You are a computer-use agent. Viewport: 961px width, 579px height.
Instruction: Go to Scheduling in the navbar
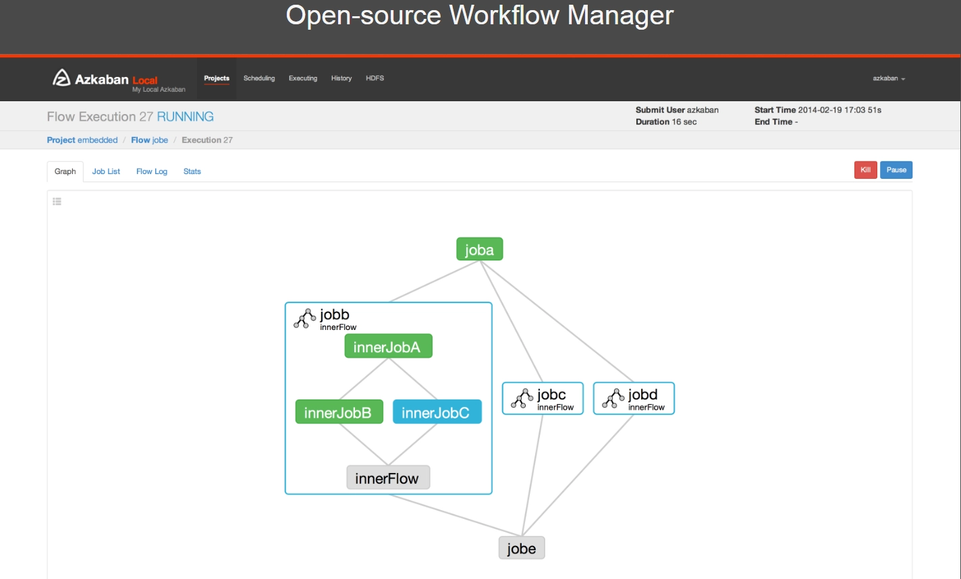(259, 78)
